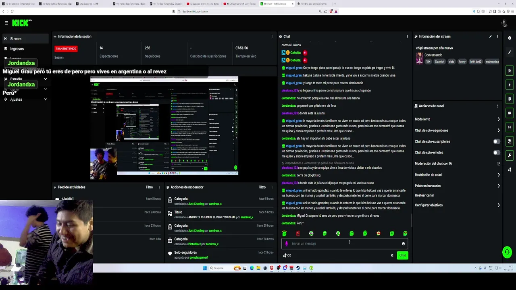This screenshot has height=290, width=516.
Task: Open Moderación del chat con IA link icon
Action: 499,164
